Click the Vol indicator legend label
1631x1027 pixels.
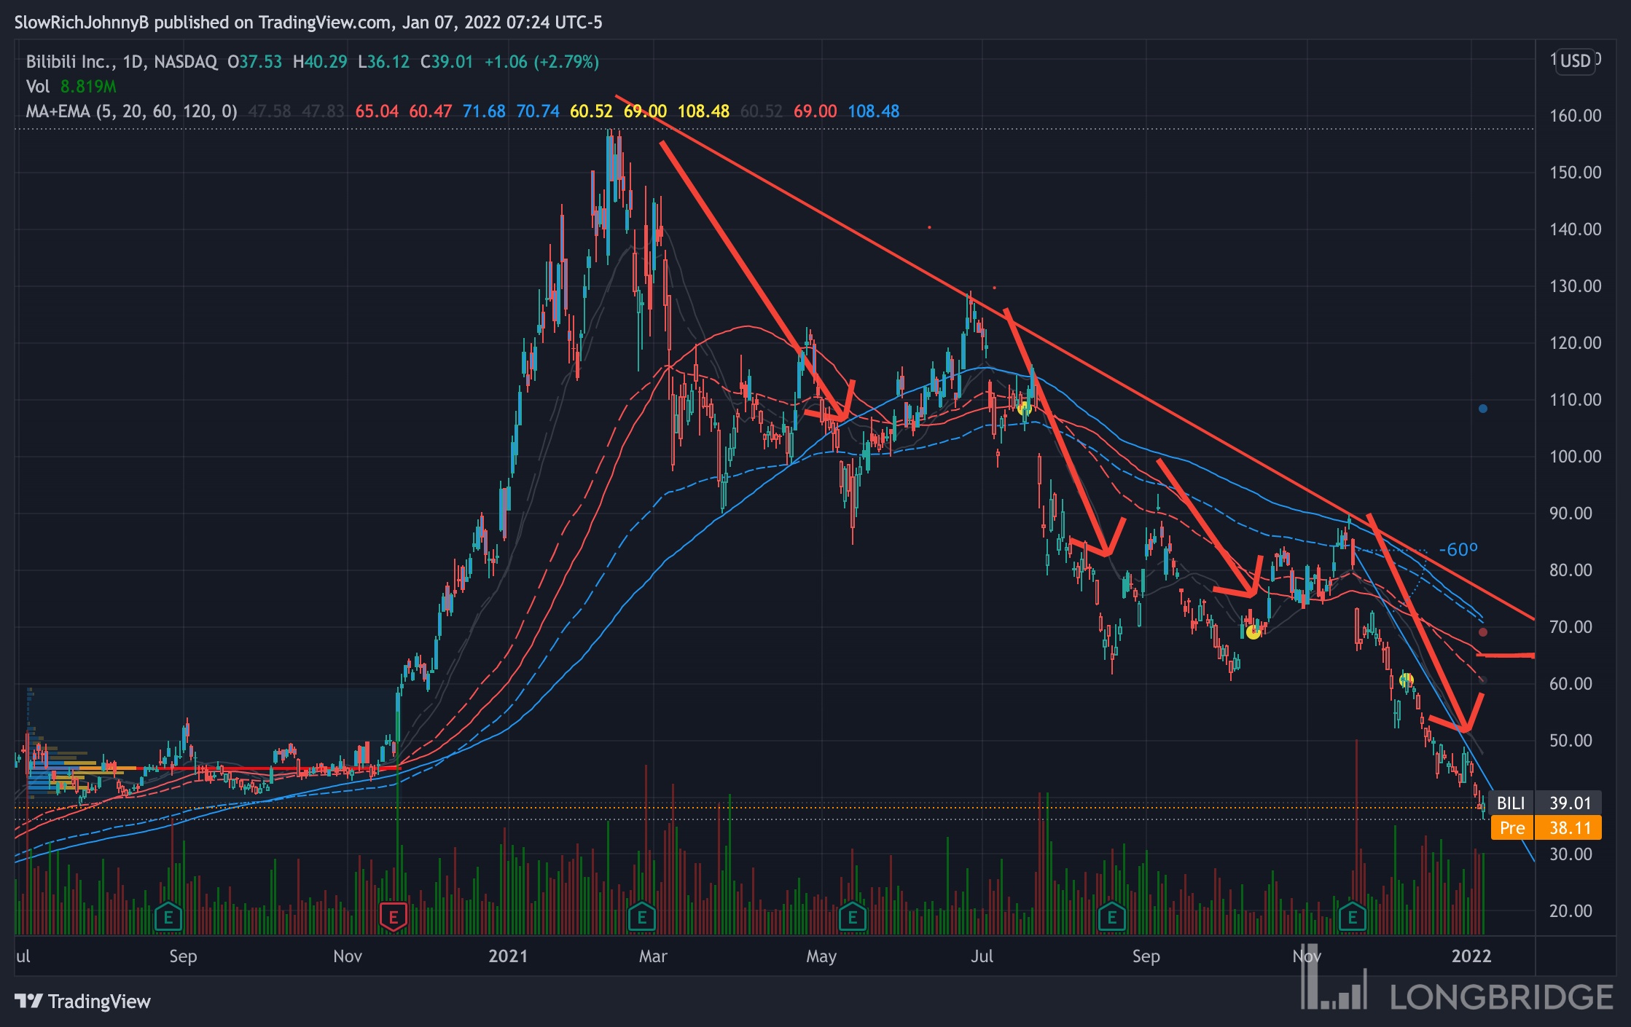(x=37, y=87)
